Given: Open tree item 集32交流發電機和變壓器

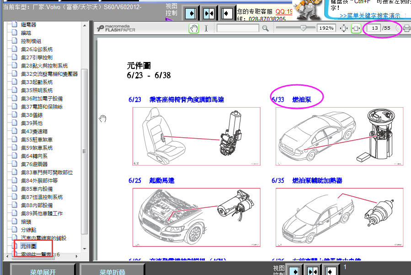Looking at the screenshot, I should pos(49,74).
